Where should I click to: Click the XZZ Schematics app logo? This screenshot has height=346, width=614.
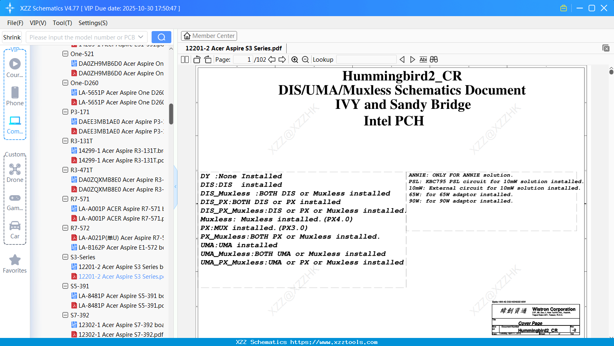pos(10,8)
